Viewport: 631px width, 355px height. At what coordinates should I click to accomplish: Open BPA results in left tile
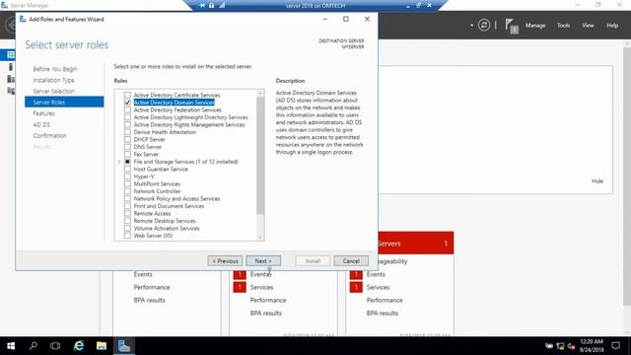tap(149, 300)
